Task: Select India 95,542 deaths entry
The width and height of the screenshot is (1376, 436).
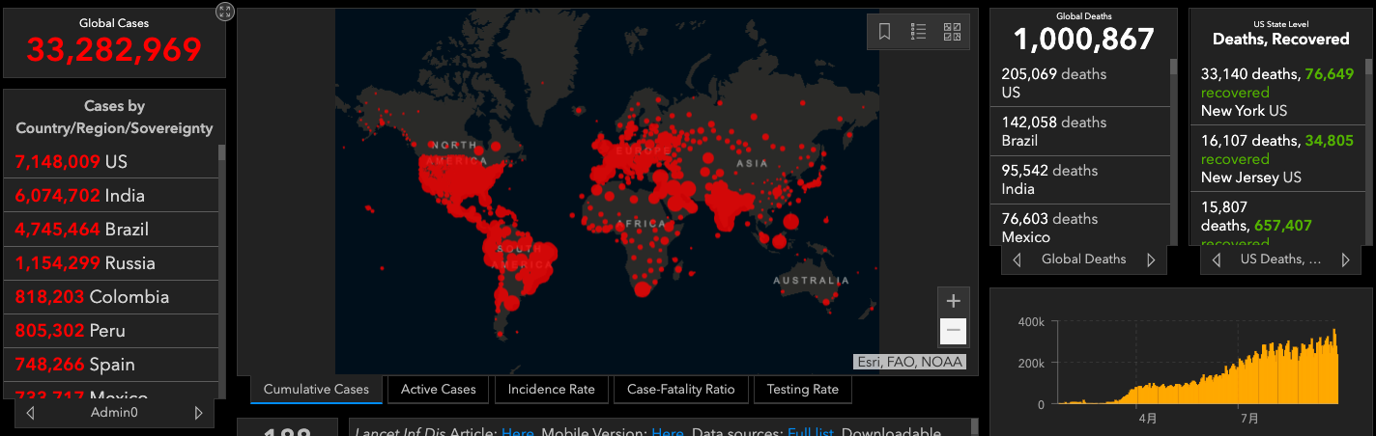Action: tap(1080, 179)
